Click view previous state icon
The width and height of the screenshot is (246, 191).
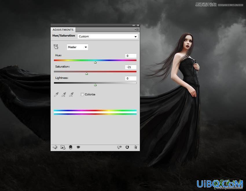coord(120,147)
